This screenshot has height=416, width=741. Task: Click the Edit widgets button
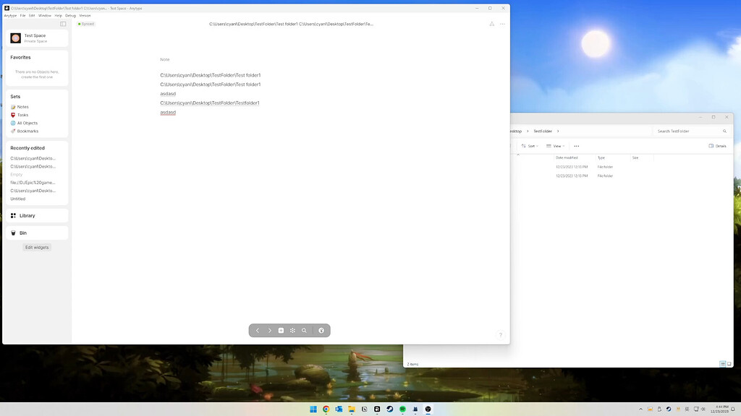36,247
